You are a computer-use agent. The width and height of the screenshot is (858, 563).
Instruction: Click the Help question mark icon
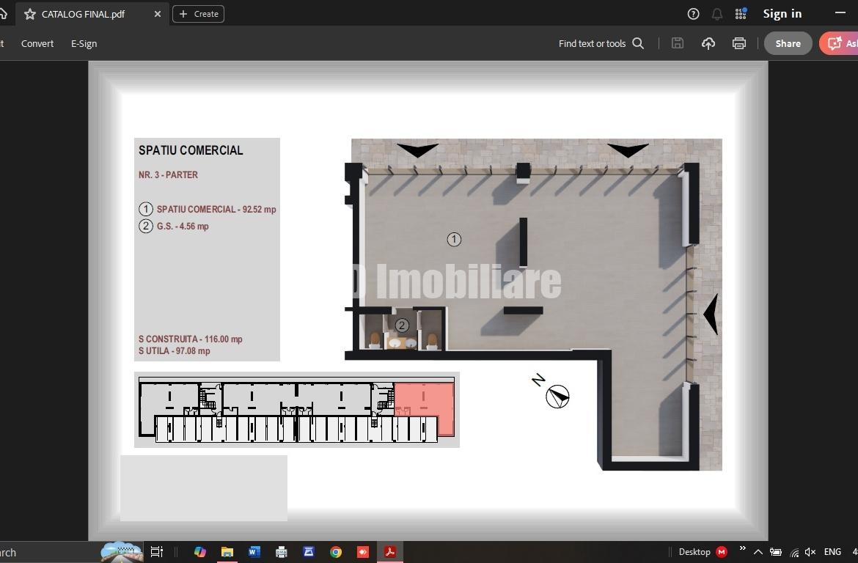click(693, 14)
